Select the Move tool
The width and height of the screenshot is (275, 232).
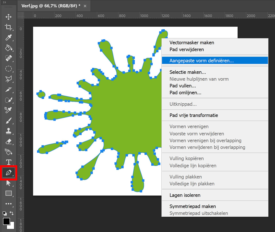pyautogui.click(x=8, y=17)
